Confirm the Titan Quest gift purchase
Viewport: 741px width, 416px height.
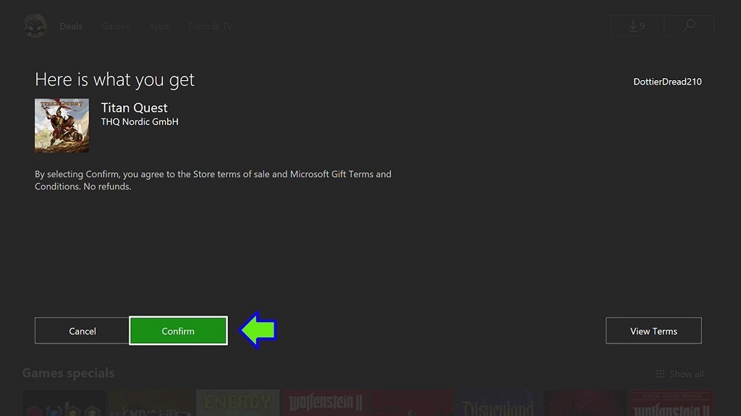pos(178,331)
